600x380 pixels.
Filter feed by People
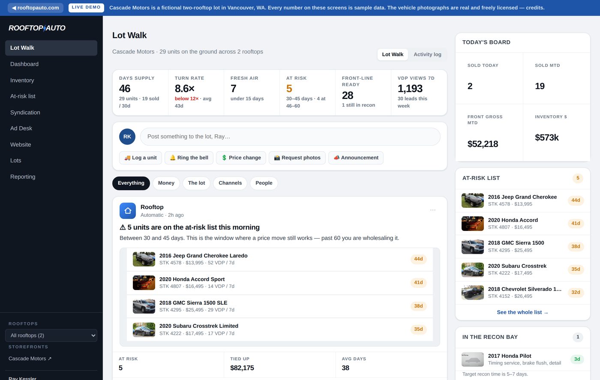point(264,183)
